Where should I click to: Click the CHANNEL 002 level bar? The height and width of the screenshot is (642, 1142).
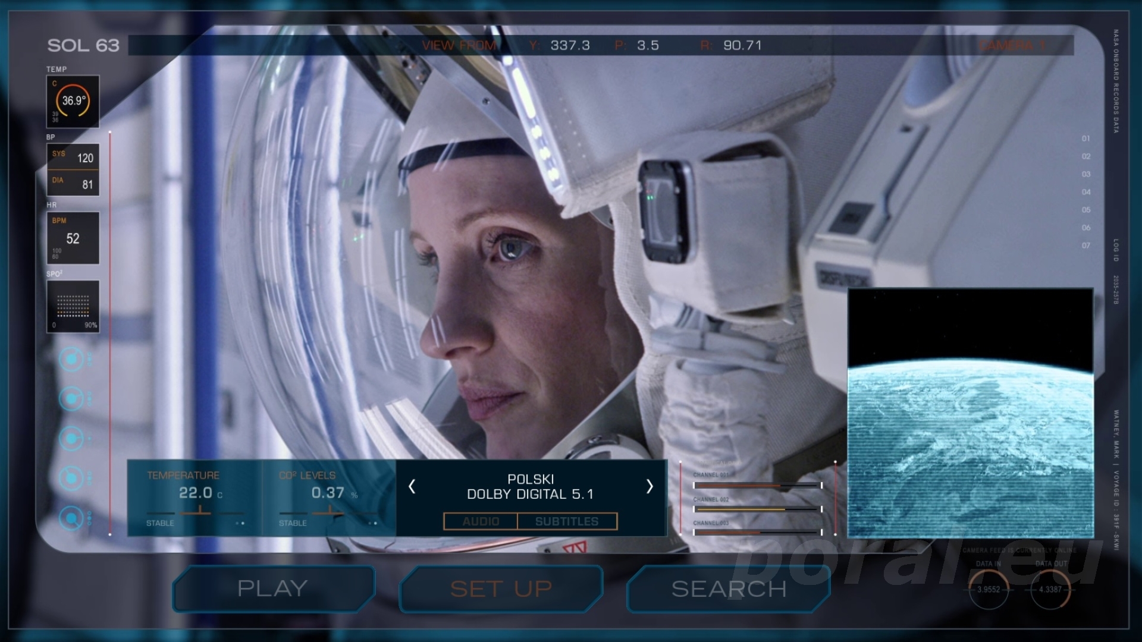click(x=758, y=509)
